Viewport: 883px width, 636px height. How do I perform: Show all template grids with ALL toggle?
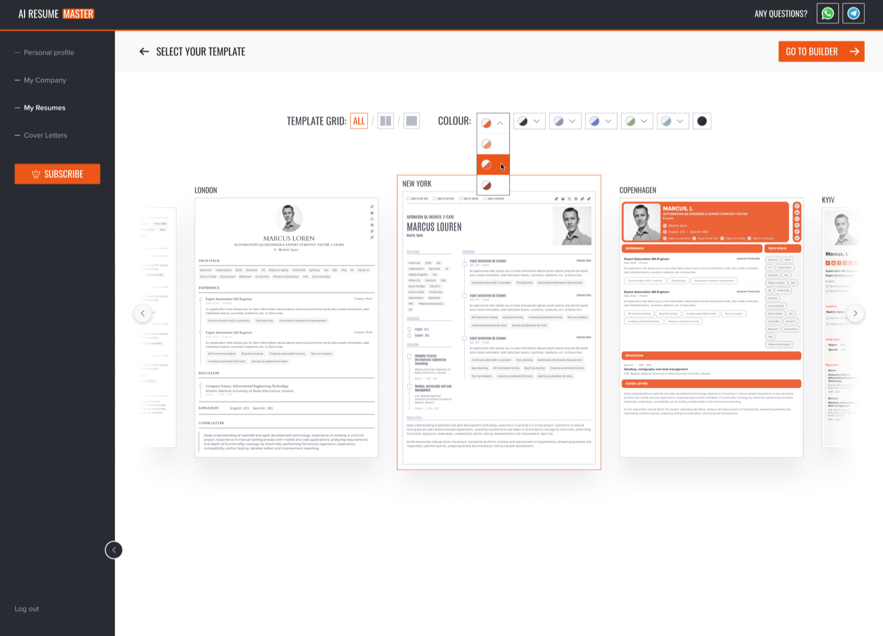(x=359, y=121)
